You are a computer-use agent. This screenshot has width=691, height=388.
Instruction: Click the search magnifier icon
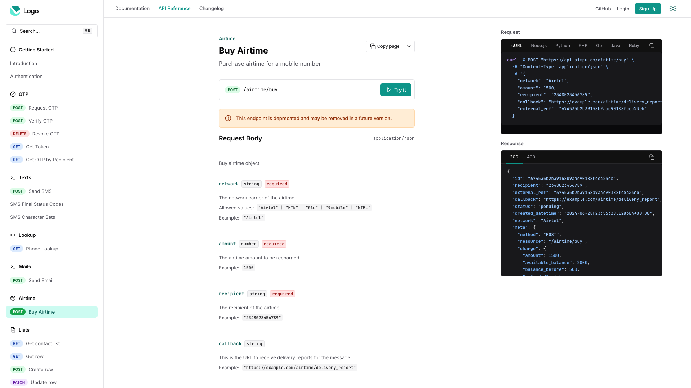point(14,31)
